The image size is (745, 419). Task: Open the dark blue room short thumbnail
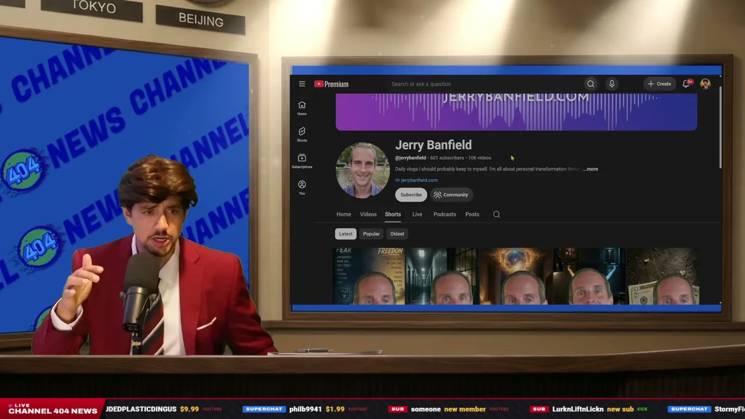[588, 276]
